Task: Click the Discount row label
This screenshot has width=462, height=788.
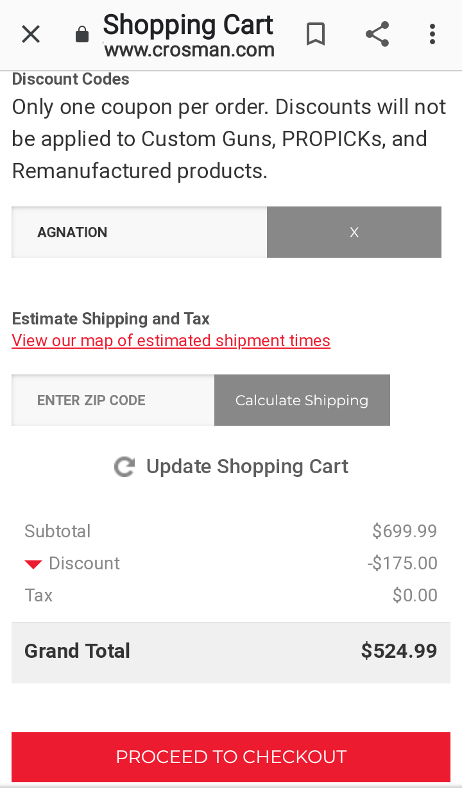Action: coord(84,563)
